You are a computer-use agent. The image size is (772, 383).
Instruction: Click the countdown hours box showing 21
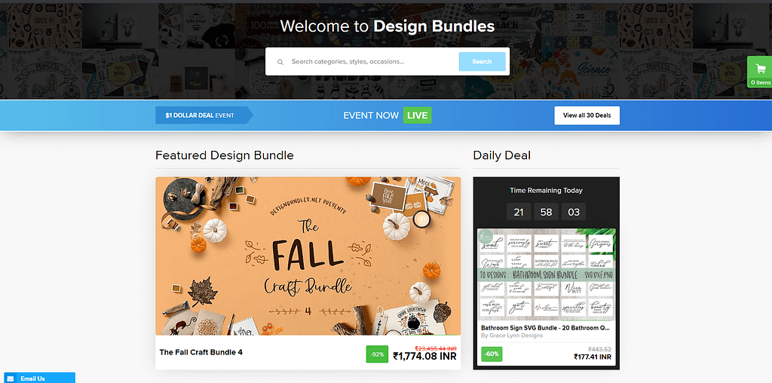pyautogui.click(x=519, y=212)
